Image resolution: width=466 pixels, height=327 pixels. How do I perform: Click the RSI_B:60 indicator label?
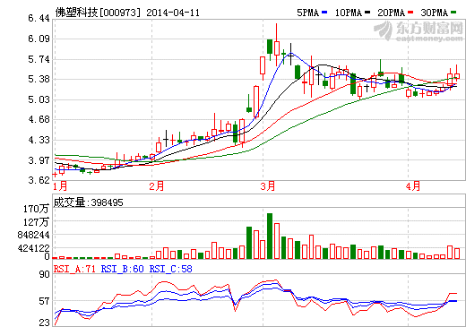click(123, 269)
